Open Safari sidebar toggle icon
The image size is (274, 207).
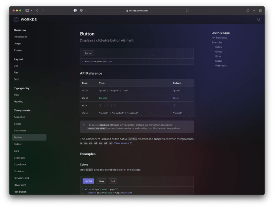pos(27,10)
